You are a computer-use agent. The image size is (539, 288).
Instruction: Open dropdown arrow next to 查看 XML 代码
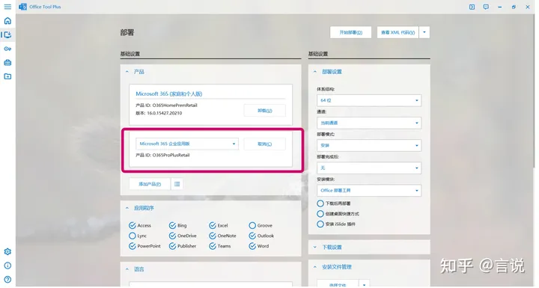click(x=424, y=32)
